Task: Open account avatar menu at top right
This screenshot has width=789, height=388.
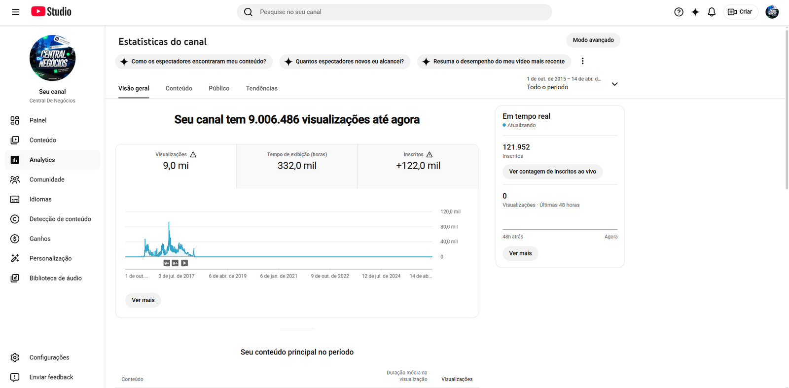Action: tap(772, 12)
